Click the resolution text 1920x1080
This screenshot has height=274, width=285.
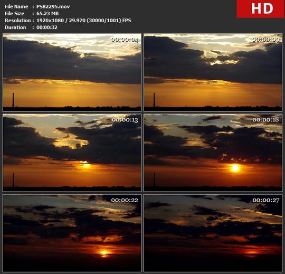tap(50, 21)
